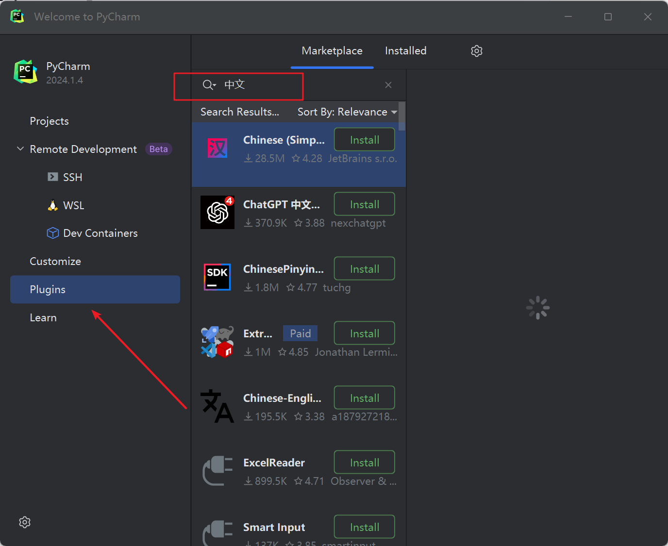Screen dimensions: 668x546
Task: Install the Smart Input plugin
Action: 365,527
